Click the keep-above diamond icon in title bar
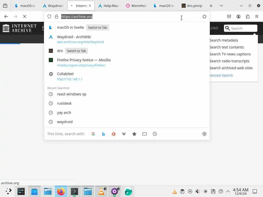This screenshot has width=263, height=197. [x=250, y=6]
